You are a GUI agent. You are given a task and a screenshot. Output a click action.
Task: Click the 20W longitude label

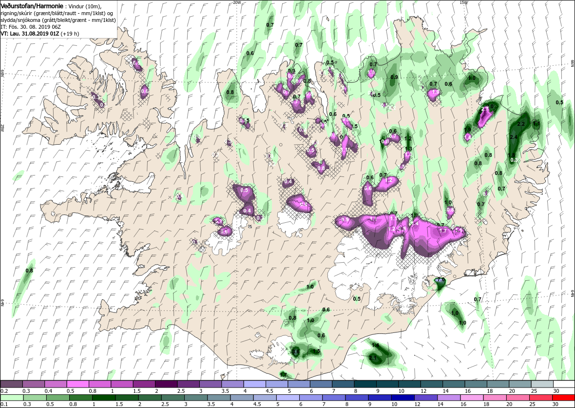pos(237,2)
